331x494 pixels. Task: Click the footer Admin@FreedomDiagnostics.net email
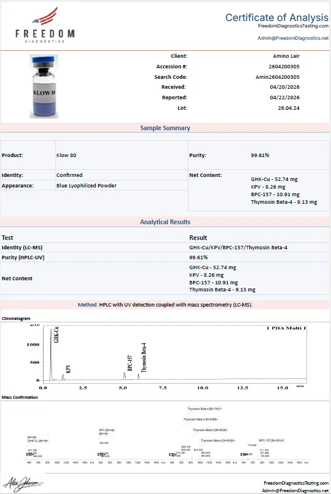pyautogui.click(x=295, y=490)
